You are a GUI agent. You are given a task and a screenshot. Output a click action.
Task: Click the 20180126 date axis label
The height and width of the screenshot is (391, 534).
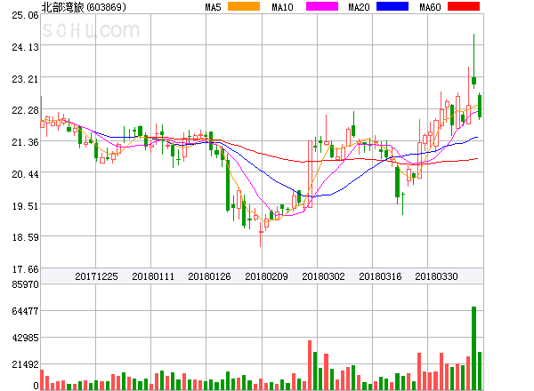pos(209,276)
